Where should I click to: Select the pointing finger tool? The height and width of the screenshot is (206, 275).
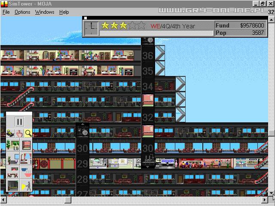coord(19,134)
